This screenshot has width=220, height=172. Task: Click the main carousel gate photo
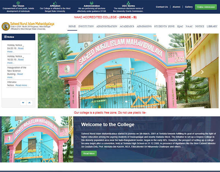tap(128, 71)
